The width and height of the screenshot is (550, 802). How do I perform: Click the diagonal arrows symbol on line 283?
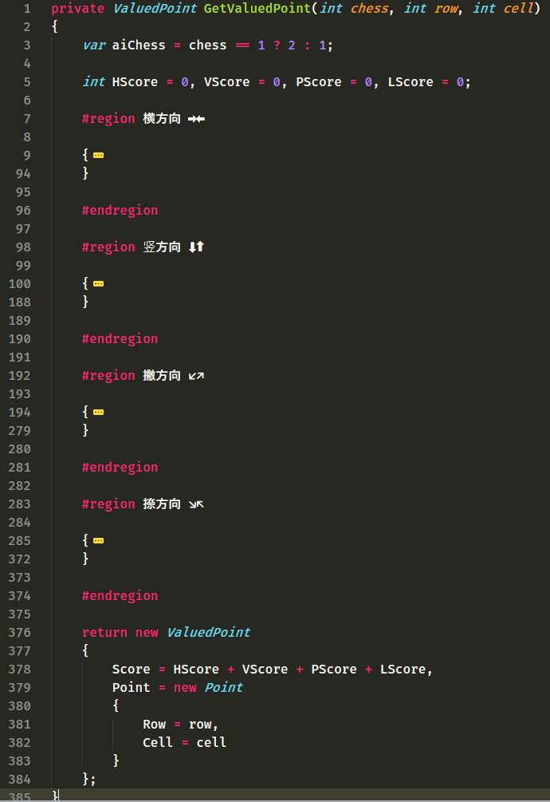click(x=196, y=504)
